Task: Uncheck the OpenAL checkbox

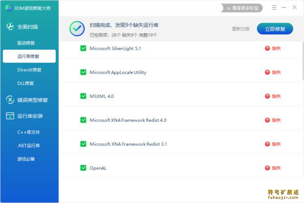Action: click(x=83, y=168)
